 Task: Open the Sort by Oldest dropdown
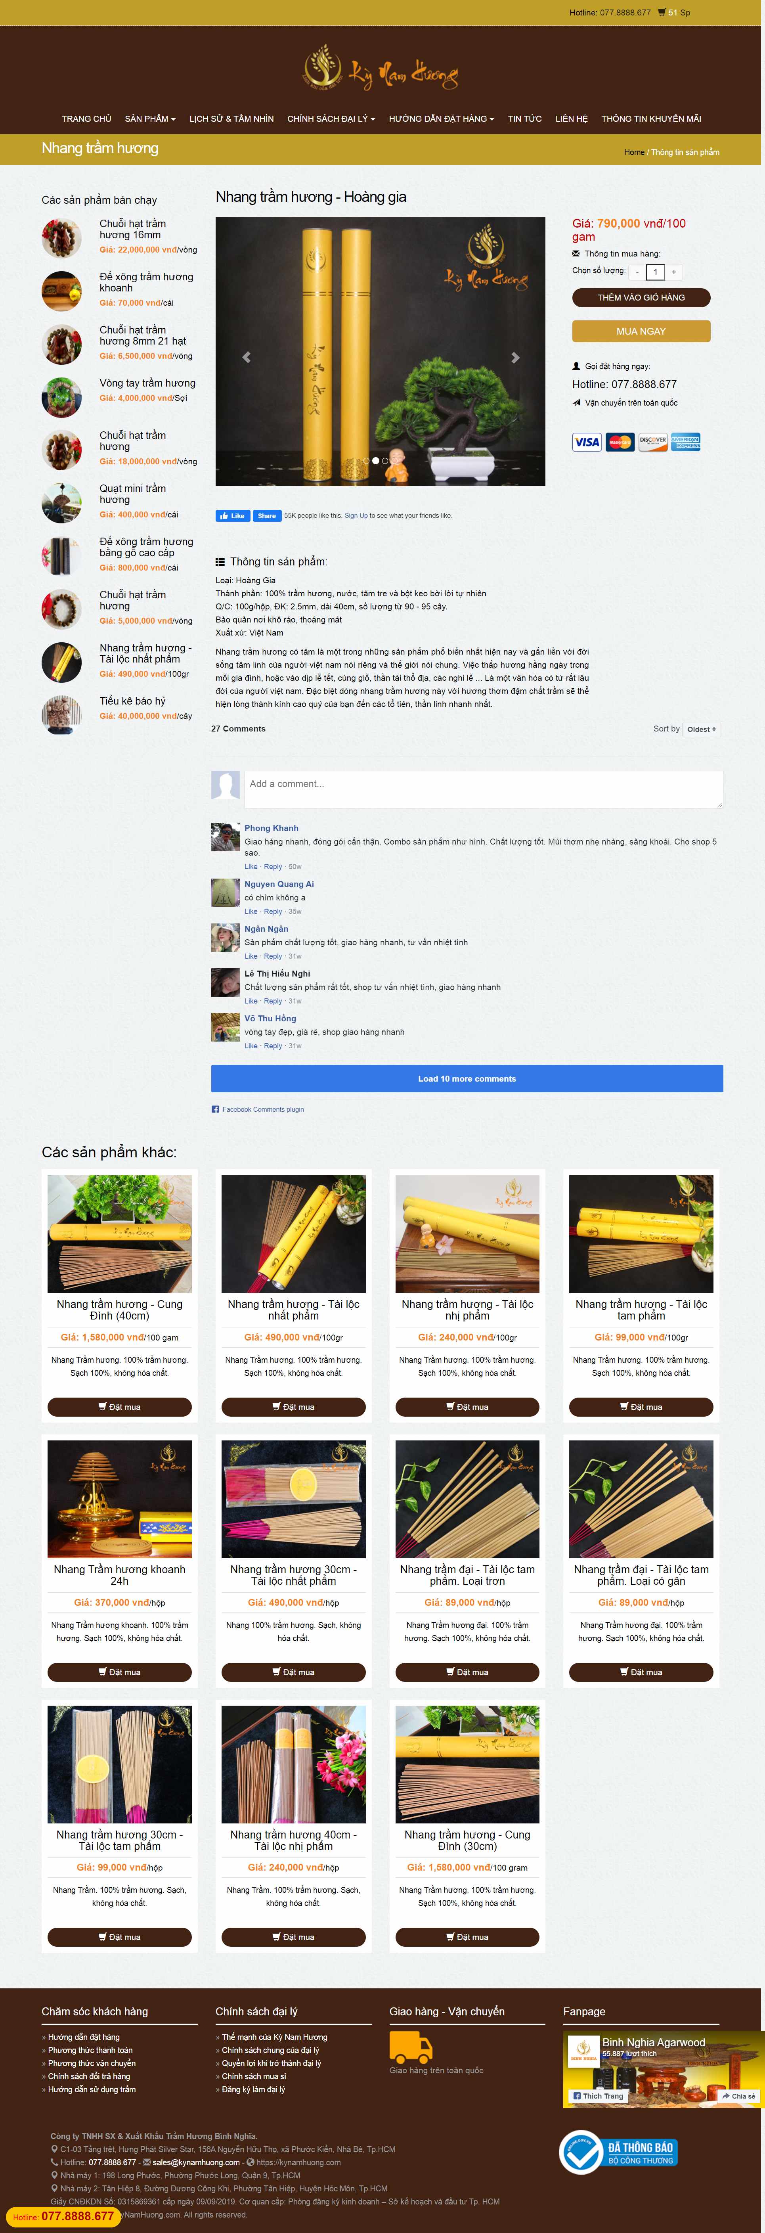[701, 730]
